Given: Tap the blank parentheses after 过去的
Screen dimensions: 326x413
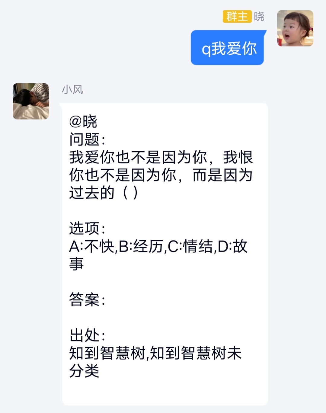Looking at the screenshot, I should tap(130, 193).
